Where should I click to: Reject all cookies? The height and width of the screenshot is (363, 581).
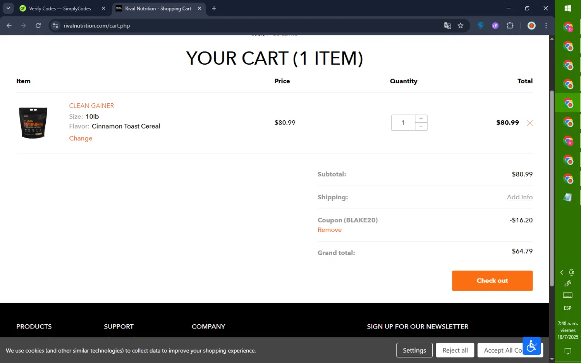pyautogui.click(x=455, y=350)
